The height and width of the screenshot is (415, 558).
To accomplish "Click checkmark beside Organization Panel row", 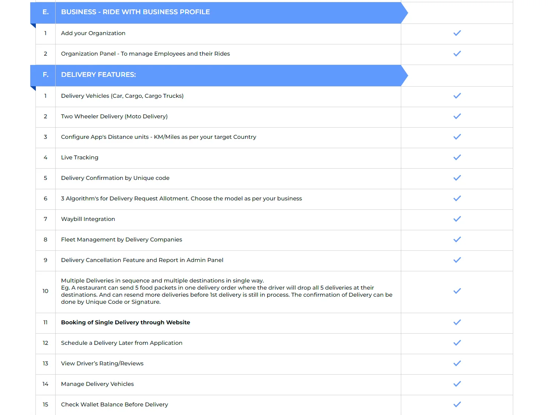I will 457,54.
